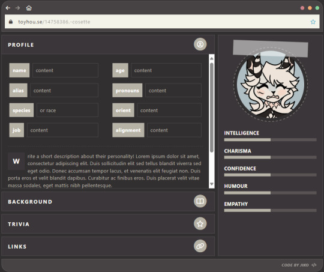
Task: Click the INTELLIGENCE stat bar
Action: 270,140
